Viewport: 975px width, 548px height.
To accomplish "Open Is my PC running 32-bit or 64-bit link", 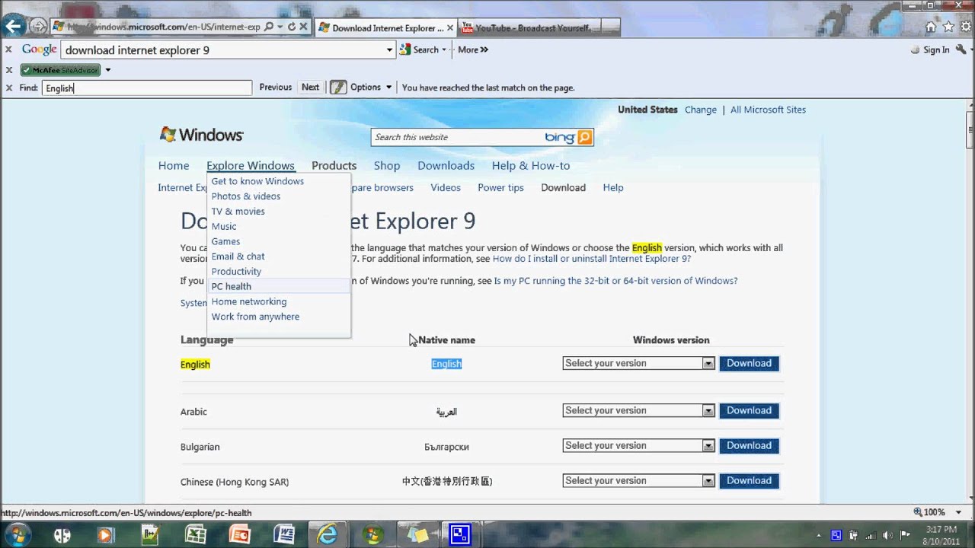I will [615, 281].
